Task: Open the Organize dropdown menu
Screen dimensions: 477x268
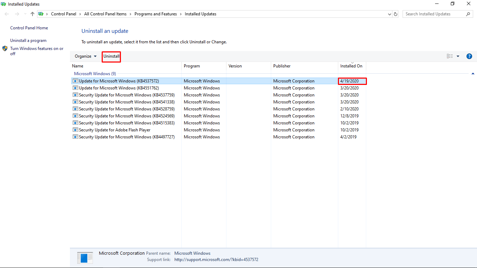Action: [x=86, y=56]
